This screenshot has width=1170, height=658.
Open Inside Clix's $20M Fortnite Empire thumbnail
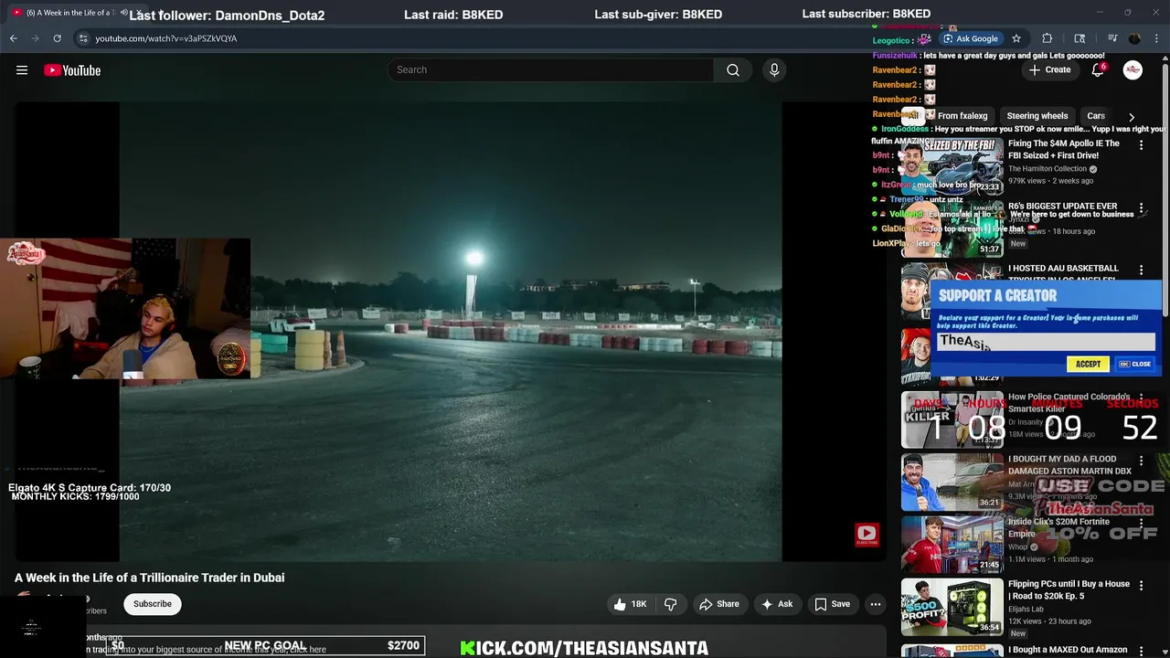[952, 544]
